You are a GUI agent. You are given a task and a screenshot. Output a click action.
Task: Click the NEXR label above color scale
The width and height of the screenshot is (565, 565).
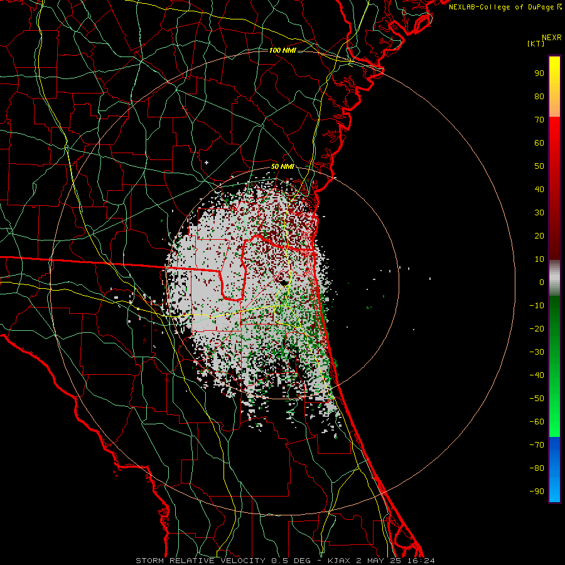[x=552, y=38]
